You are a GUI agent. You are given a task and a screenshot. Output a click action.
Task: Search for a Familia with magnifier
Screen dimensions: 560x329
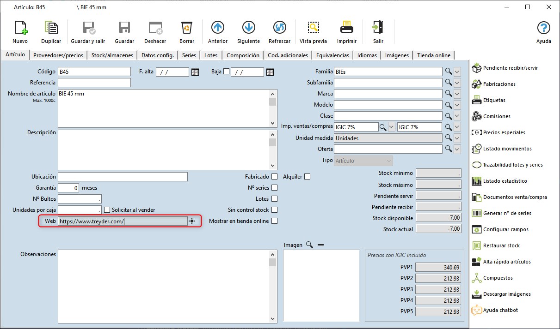click(448, 72)
